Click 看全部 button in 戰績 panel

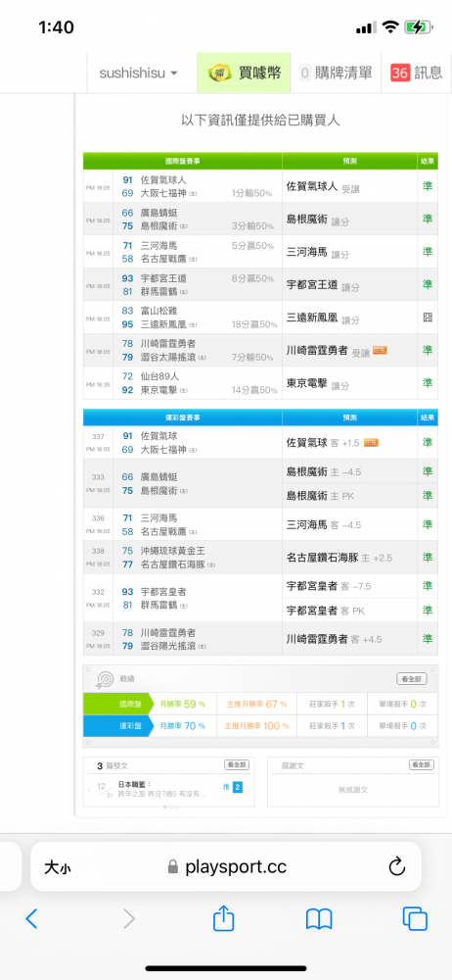(412, 679)
